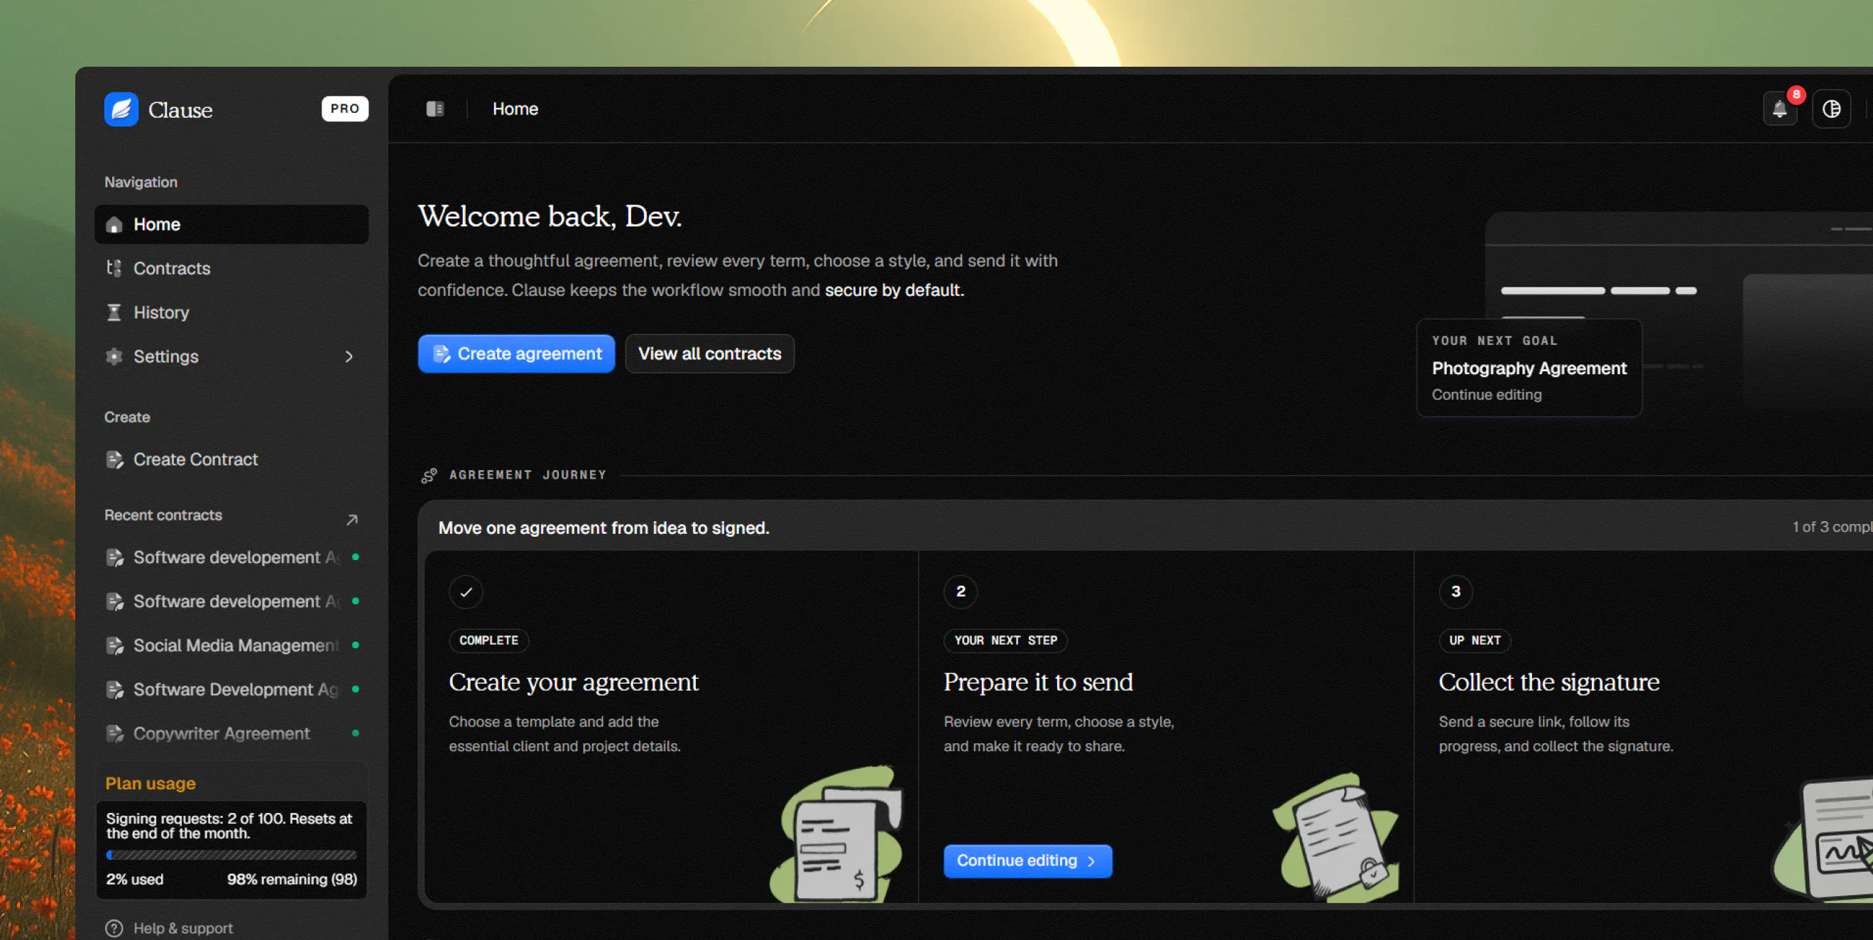Screen dimensions: 1873x940
Task: Click the Clause feather logo icon
Action: coord(121,109)
